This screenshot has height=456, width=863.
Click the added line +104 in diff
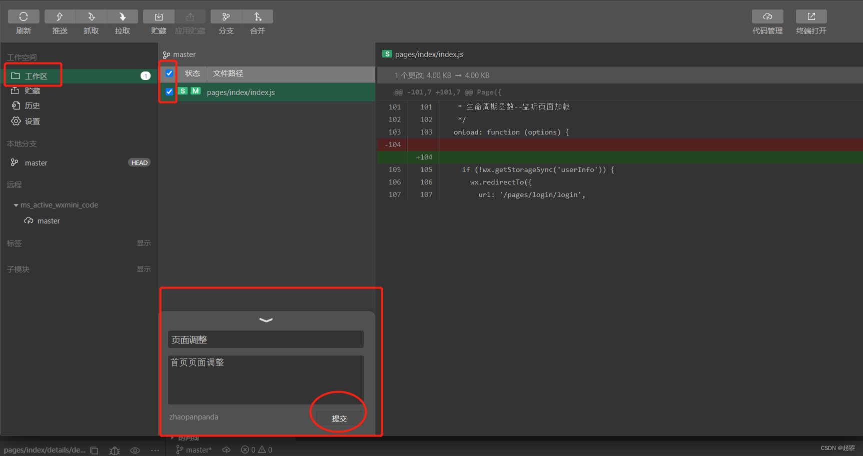[620, 157]
